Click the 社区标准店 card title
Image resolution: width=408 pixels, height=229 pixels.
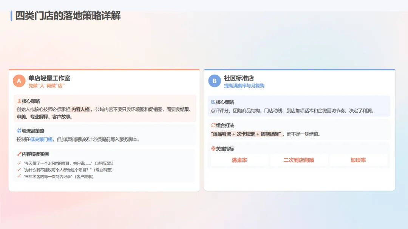[x=239, y=78]
